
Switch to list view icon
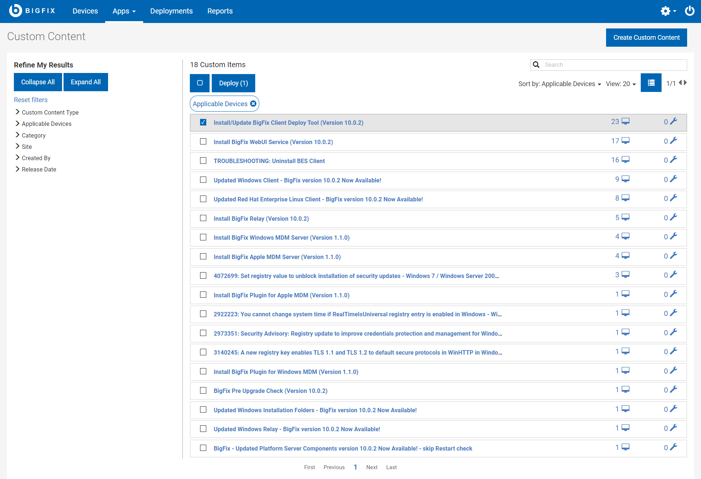(x=651, y=83)
